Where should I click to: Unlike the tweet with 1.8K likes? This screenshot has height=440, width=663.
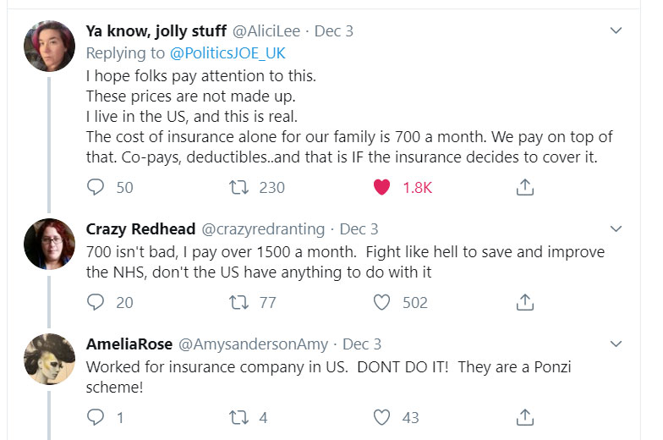coord(382,188)
